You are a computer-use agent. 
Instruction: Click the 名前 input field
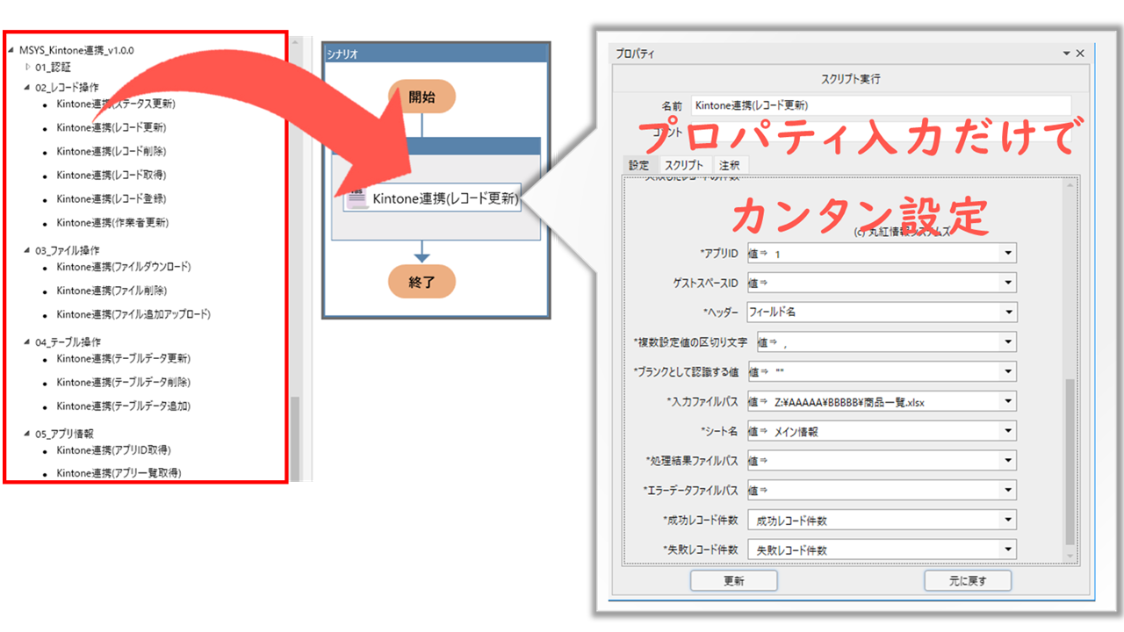(x=881, y=104)
